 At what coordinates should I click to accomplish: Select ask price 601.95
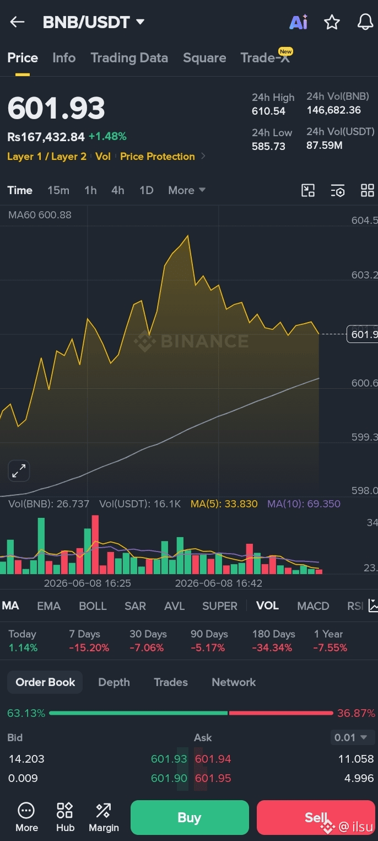pos(213,778)
